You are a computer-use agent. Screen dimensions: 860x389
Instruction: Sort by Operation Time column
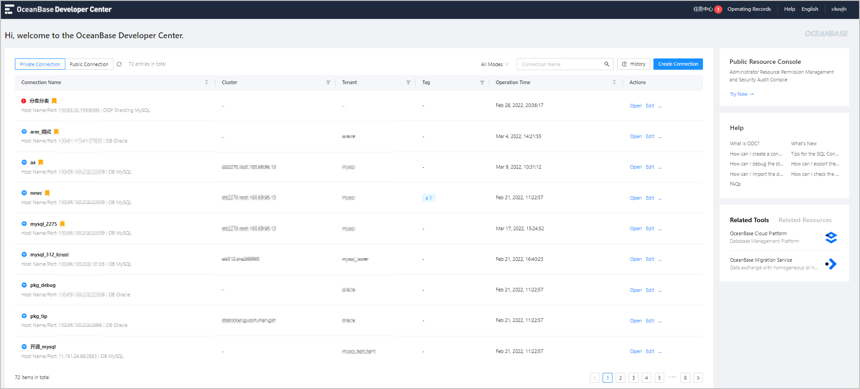tap(614, 82)
